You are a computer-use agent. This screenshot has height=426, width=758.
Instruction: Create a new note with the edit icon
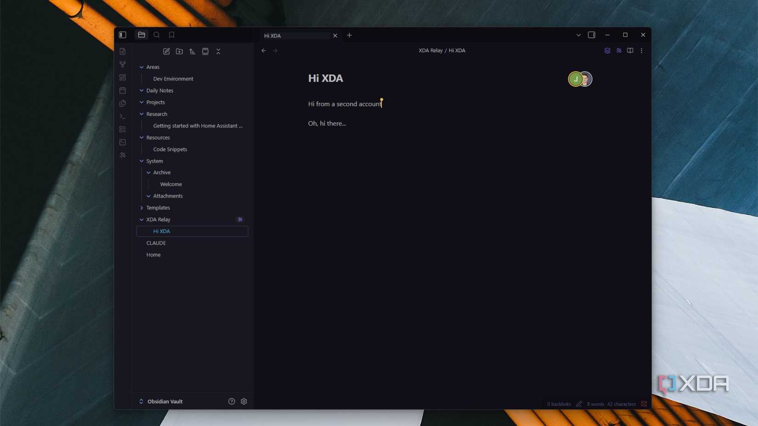(166, 51)
